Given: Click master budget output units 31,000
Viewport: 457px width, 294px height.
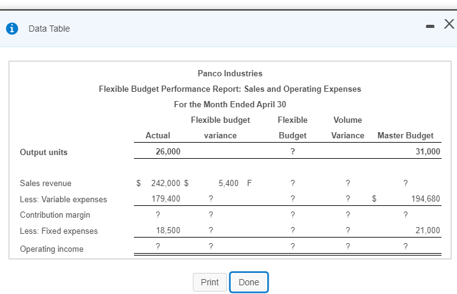Looking at the screenshot, I should (428, 152).
